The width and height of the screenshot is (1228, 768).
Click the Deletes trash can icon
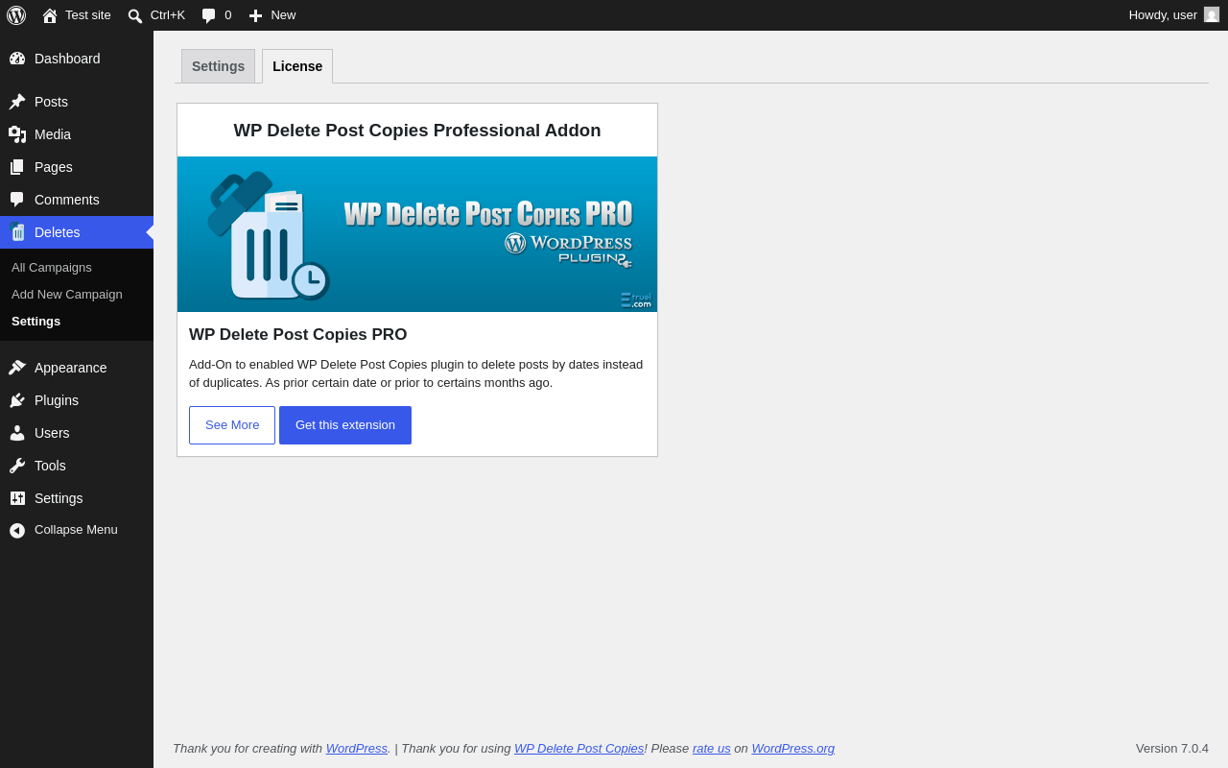(x=17, y=232)
